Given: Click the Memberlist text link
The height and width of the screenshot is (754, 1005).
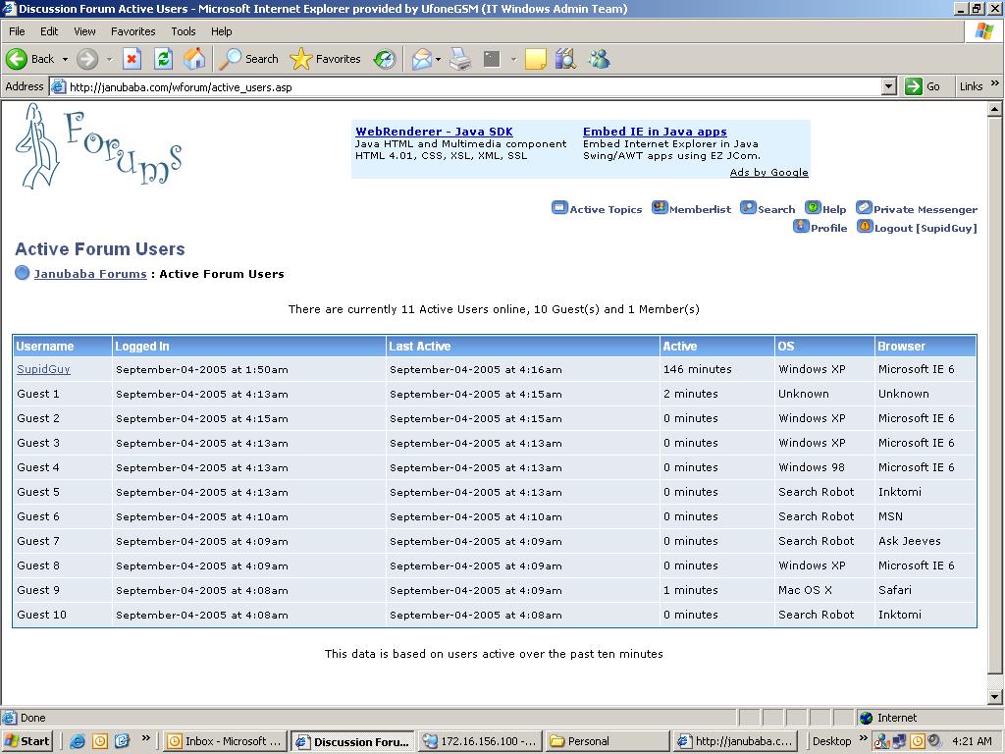Looking at the screenshot, I should pos(700,210).
